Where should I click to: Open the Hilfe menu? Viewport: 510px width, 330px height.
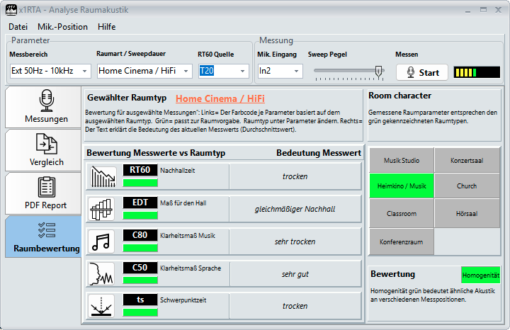(x=106, y=27)
